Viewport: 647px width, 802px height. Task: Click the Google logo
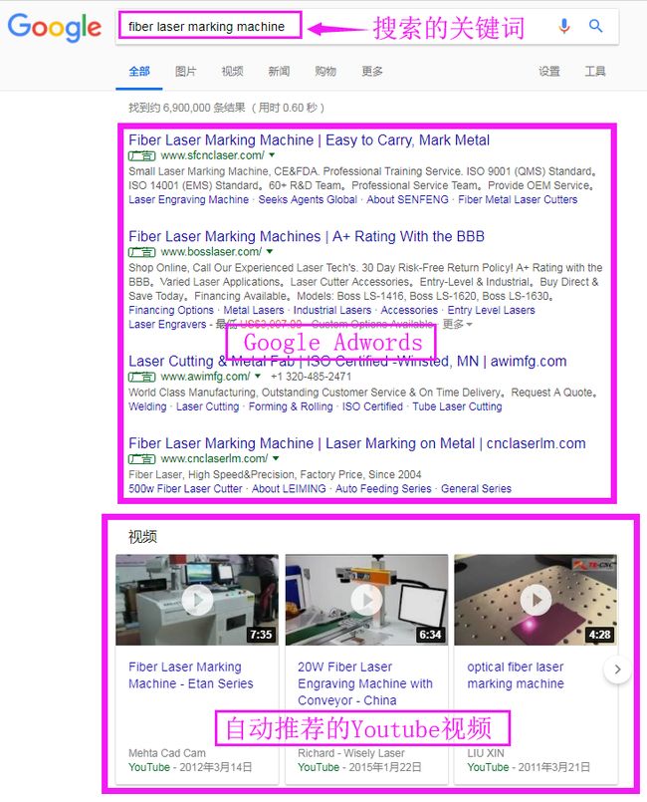click(54, 28)
